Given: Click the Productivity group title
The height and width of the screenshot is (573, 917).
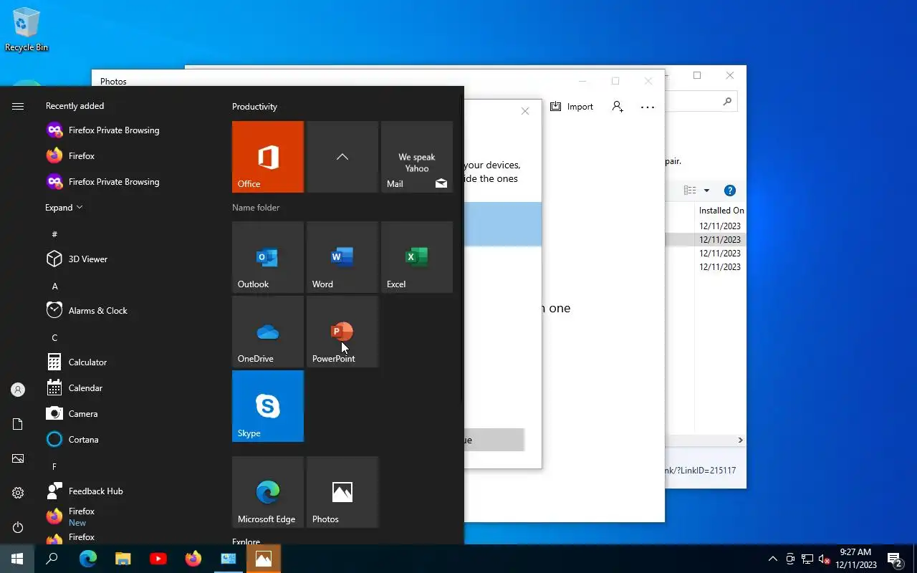Looking at the screenshot, I should click(x=254, y=107).
